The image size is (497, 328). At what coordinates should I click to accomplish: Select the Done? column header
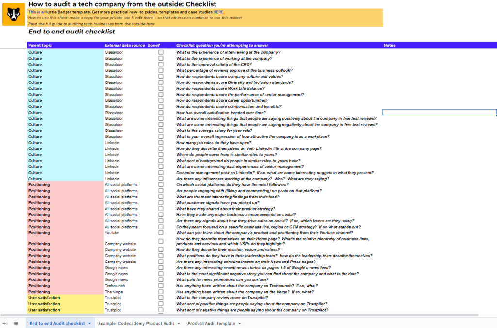tap(154, 45)
